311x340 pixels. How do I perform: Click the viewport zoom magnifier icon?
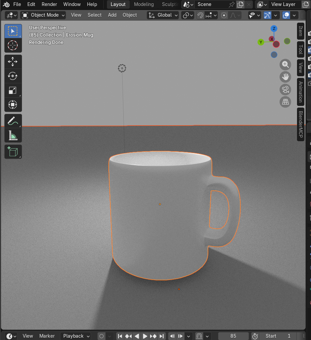coord(285,65)
